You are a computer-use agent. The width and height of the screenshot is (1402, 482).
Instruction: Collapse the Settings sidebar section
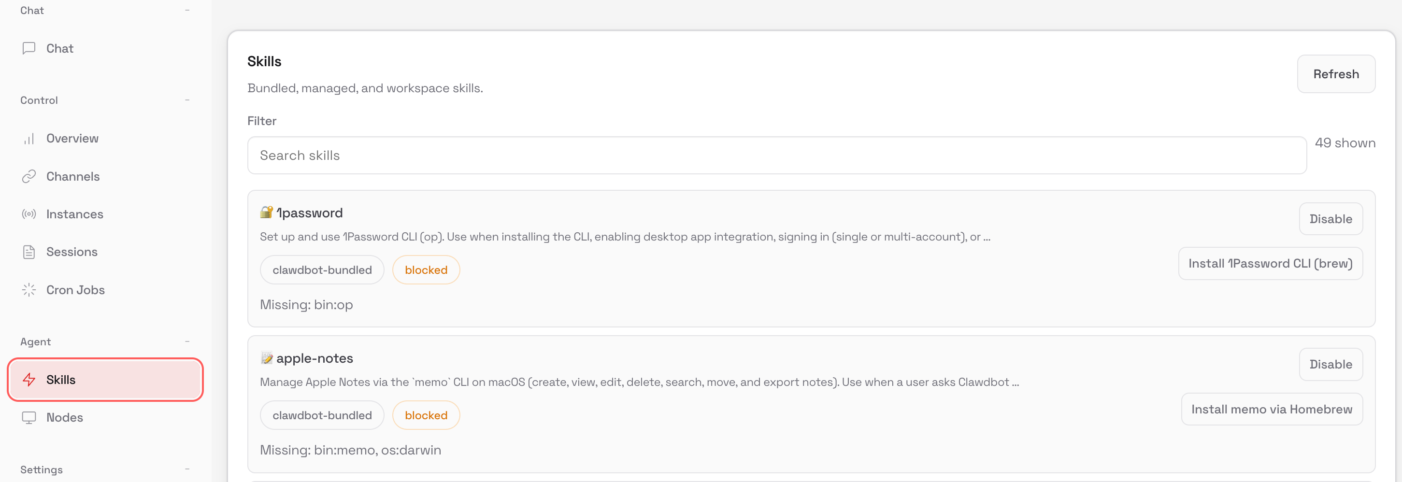(187, 469)
